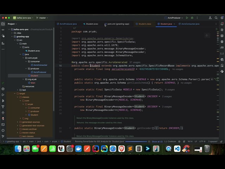Toggle the Project tool window
Screen dimensions: 225x169
pyautogui.click(x=3, y=24)
